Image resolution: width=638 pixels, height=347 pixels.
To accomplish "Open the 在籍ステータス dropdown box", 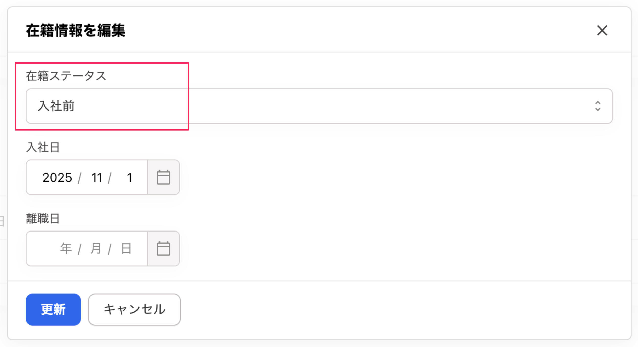I will [x=319, y=106].
